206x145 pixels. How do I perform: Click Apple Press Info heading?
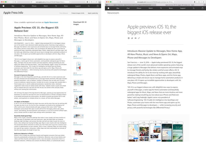click(x=13, y=13)
